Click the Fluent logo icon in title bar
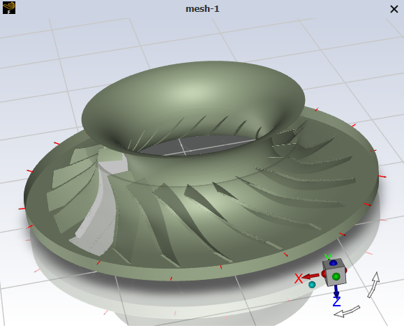 coord(9,8)
